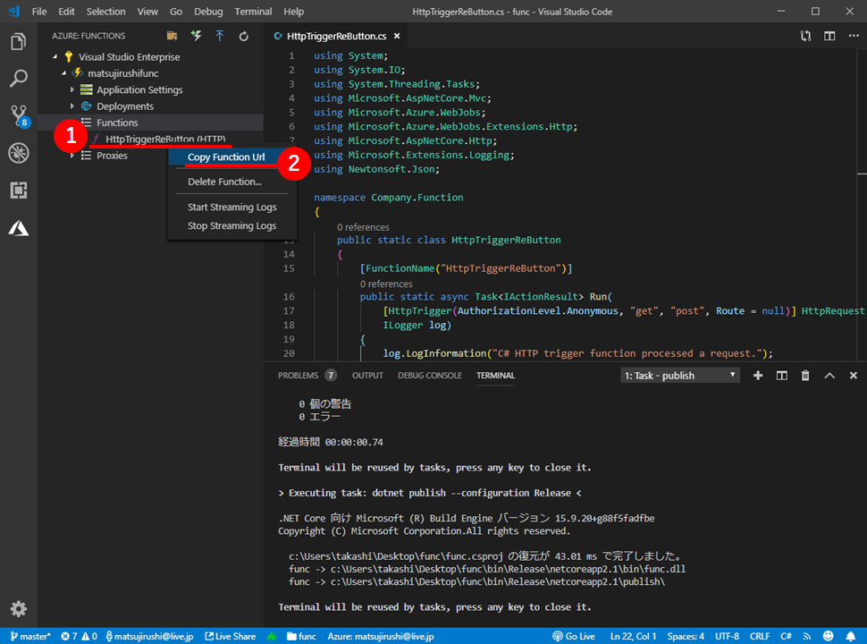Open the Edit menu
Screen dimensions: 867x644
[x=66, y=11]
